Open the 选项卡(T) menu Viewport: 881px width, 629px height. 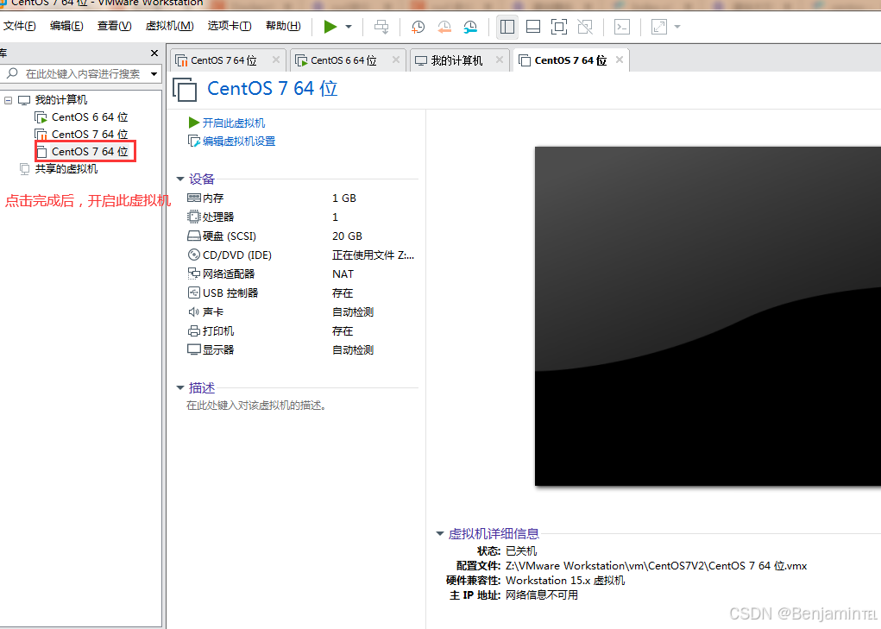[x=230, y=26]
